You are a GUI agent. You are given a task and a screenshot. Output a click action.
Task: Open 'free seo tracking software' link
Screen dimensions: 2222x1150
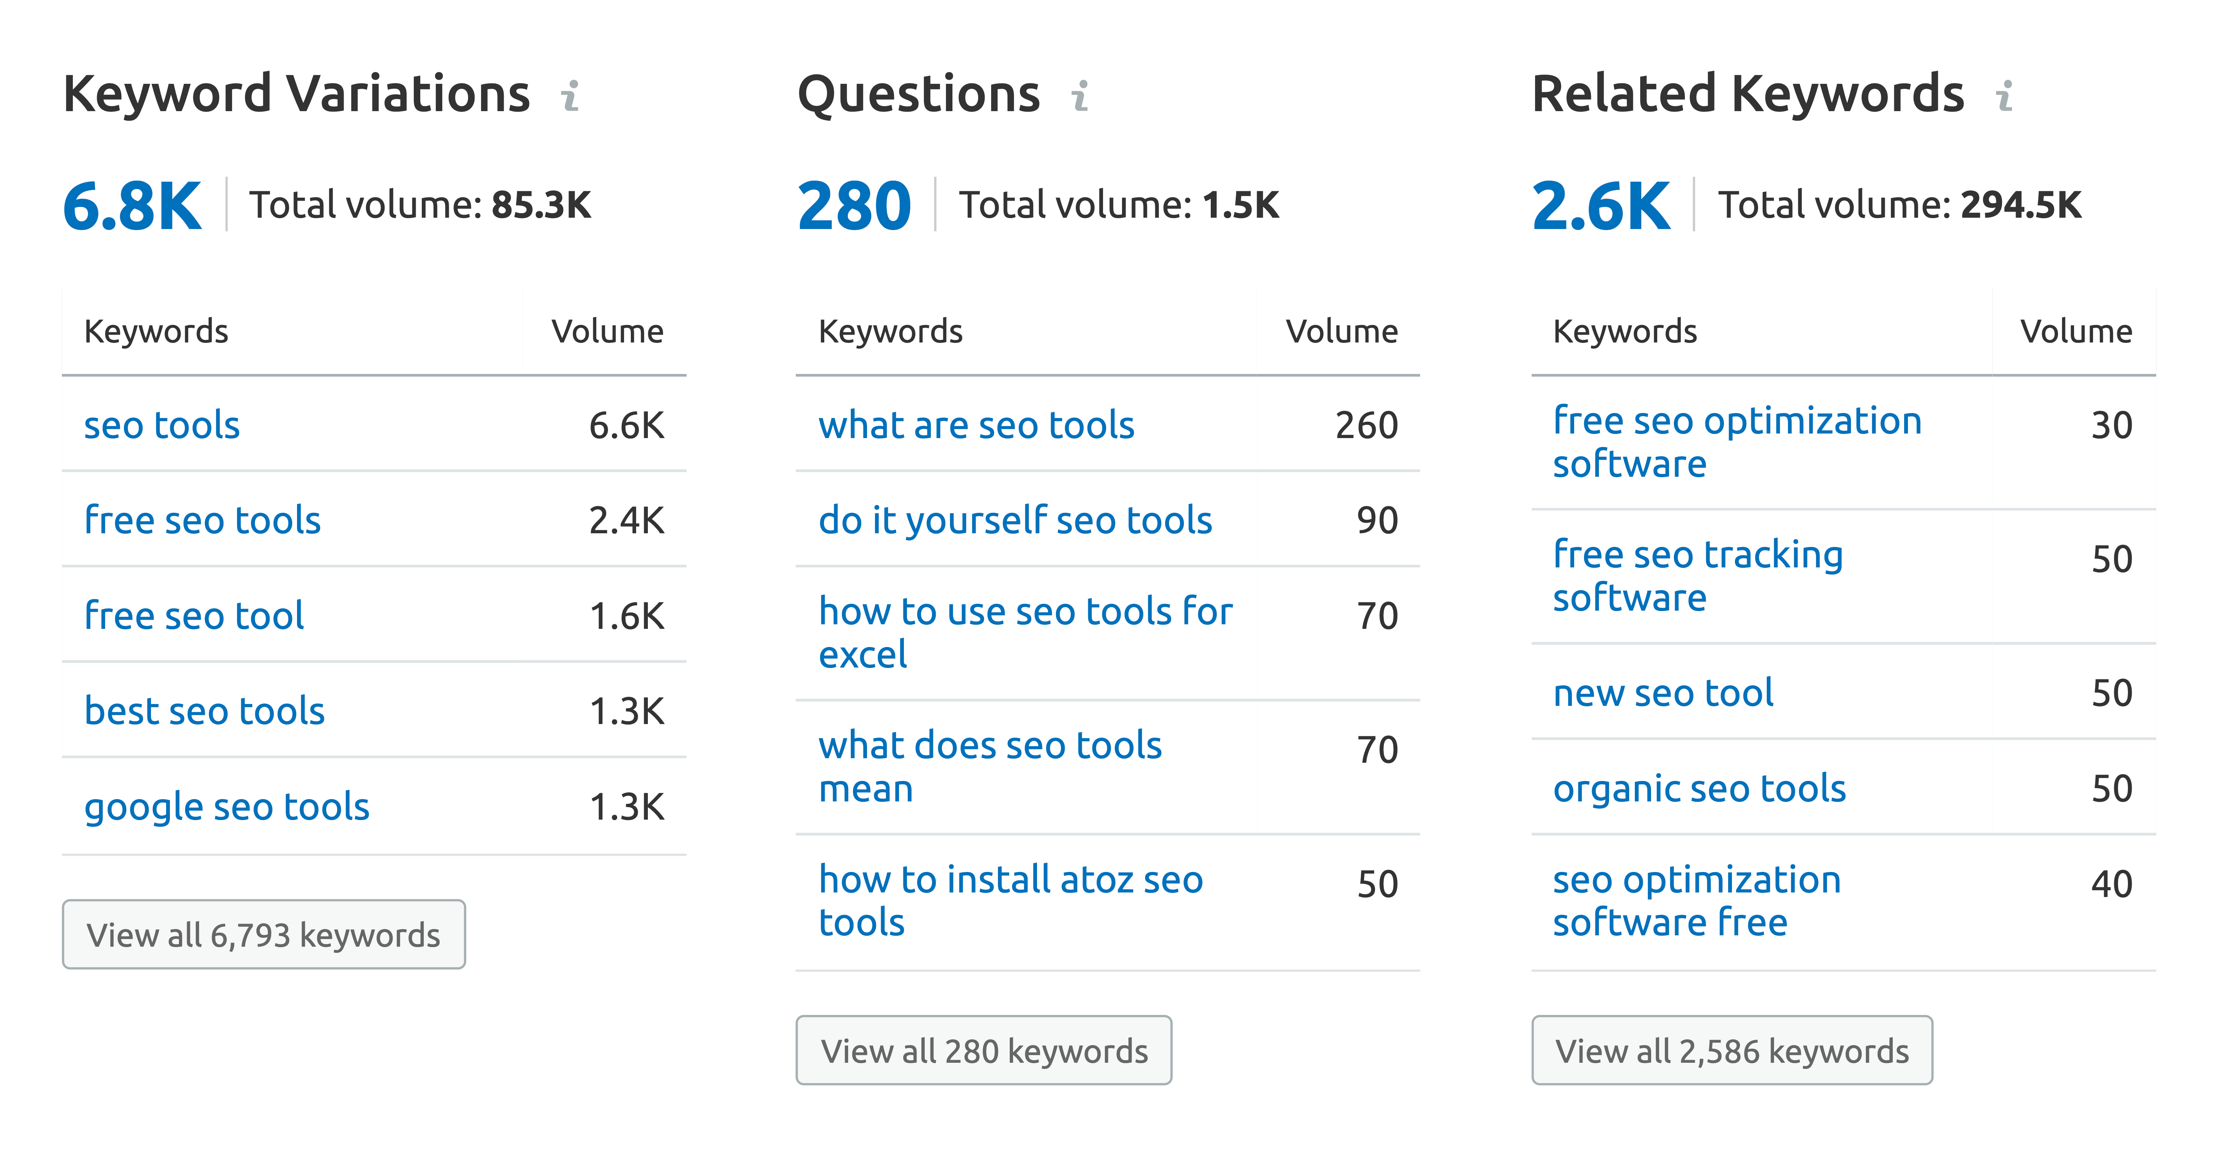tap(1699, 575)
